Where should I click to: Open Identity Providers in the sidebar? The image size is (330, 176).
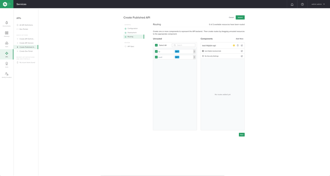click(7, 75)
